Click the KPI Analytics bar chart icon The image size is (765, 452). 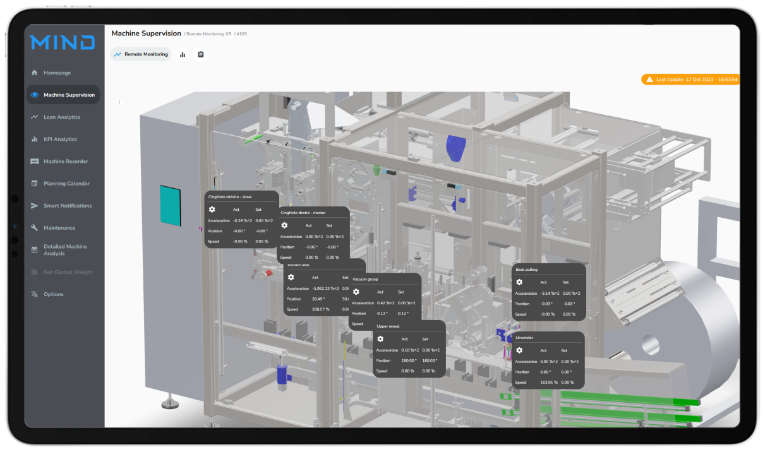pos(35,139)
